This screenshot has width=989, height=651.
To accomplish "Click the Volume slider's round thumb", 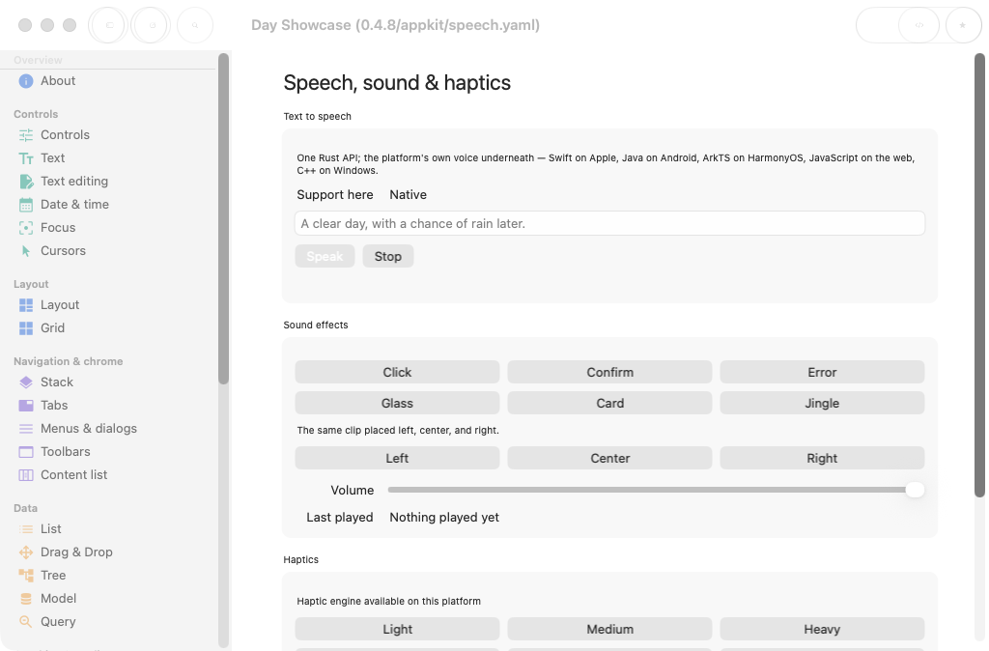I will (916, 490).
